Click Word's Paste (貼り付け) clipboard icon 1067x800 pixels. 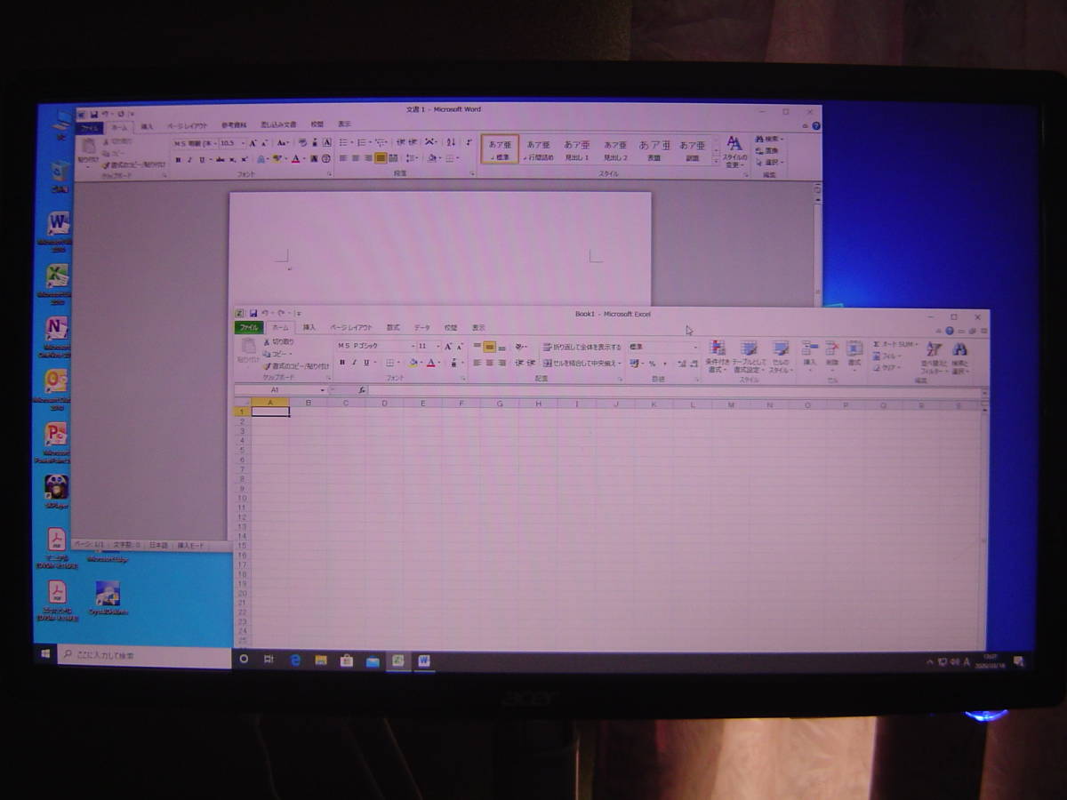coord(88,147)
